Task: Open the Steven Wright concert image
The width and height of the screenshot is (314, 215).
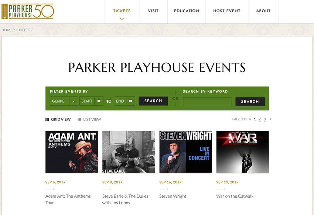Action: click(185, 151)
